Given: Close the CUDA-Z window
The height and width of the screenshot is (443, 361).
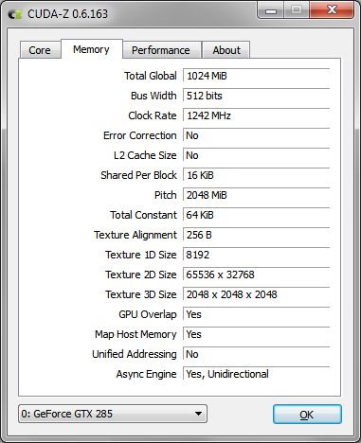Looking at the screenshot, I should pyautogui.click(x=332, y=10).
